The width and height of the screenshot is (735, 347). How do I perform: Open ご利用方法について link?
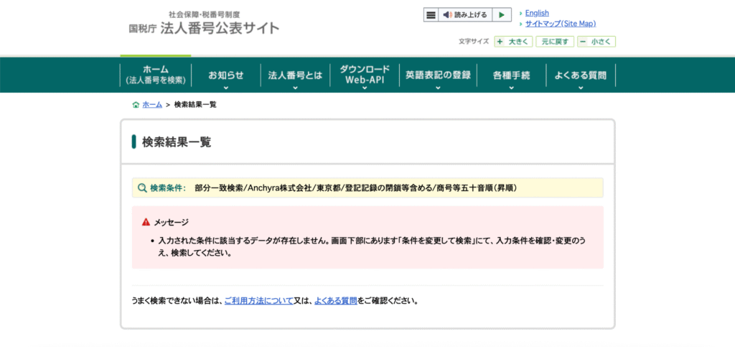(258, 300)
